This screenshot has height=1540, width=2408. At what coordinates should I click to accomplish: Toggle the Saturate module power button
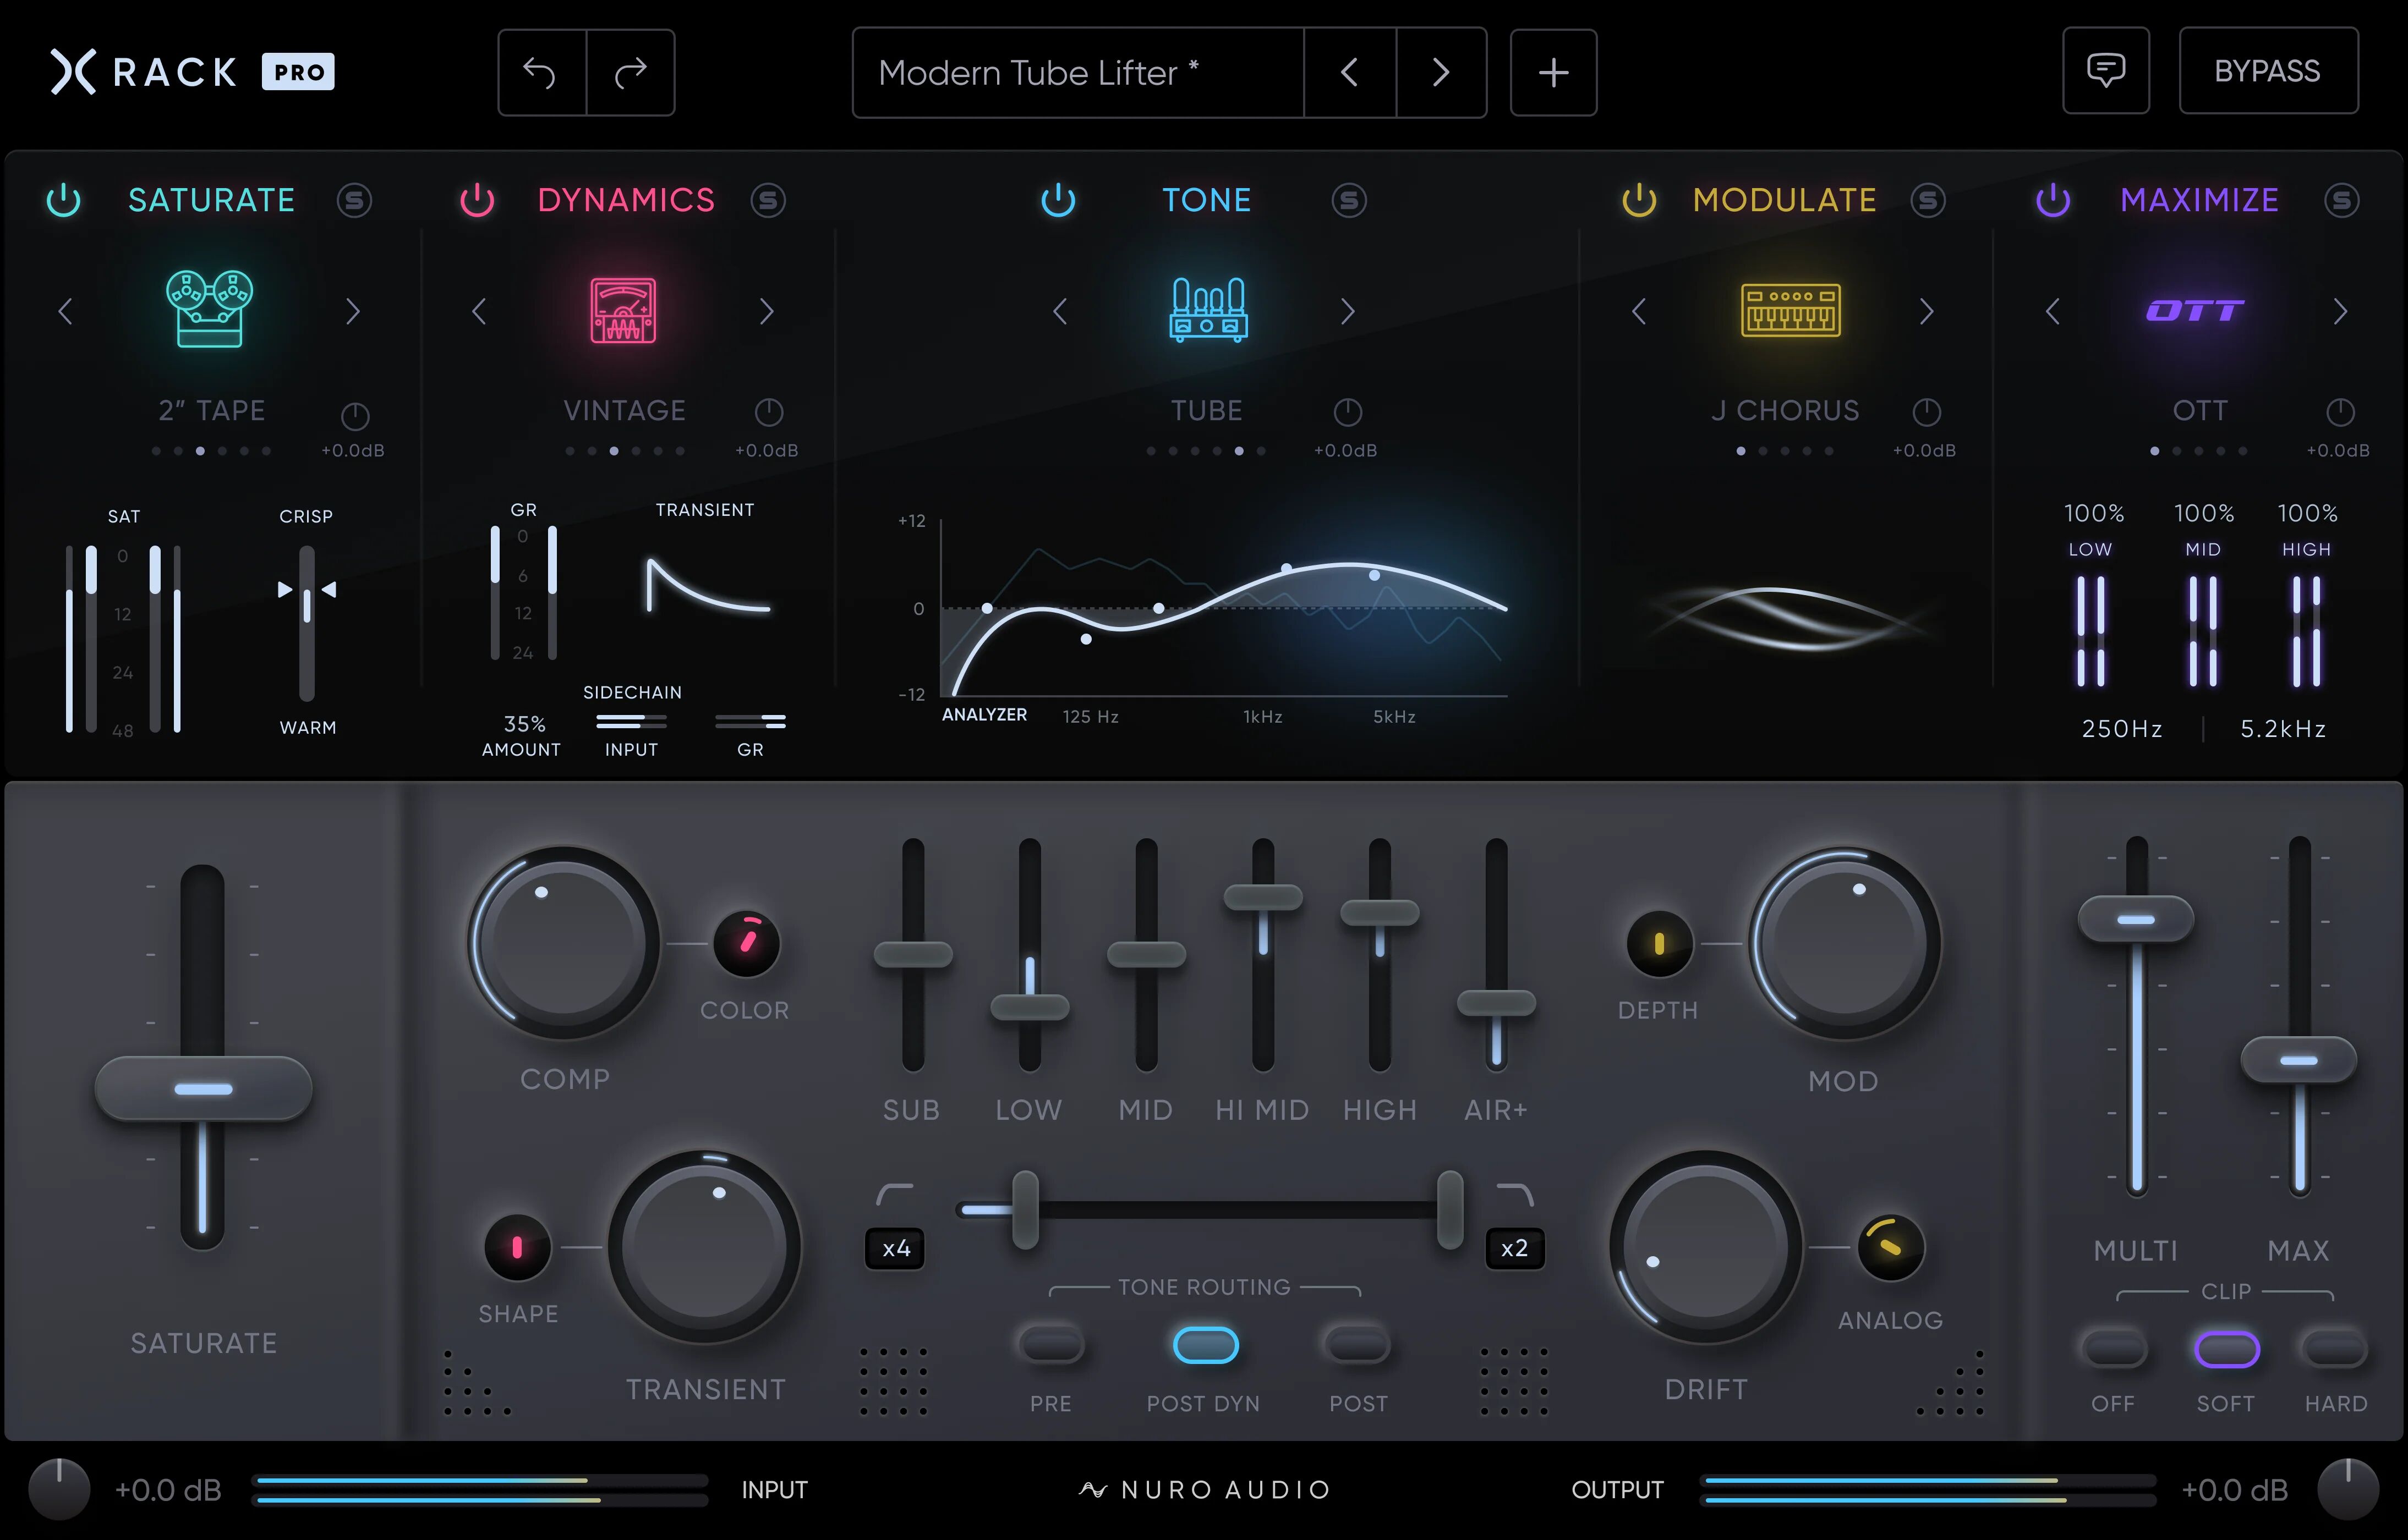63,200
